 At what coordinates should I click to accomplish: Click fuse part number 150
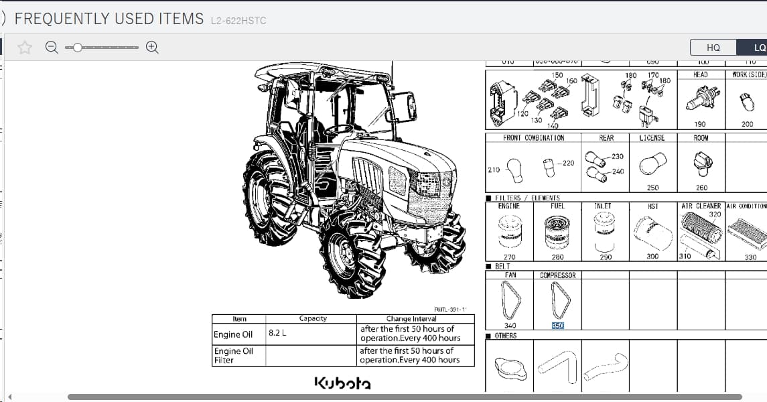pos(557,75)
